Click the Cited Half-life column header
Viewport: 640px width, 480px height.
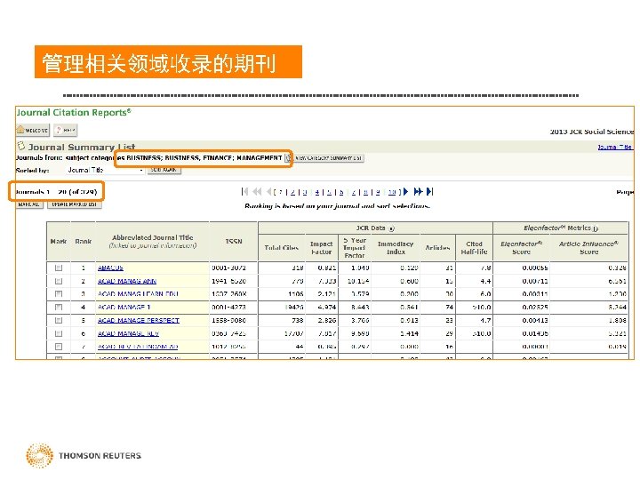click(475, 248)
